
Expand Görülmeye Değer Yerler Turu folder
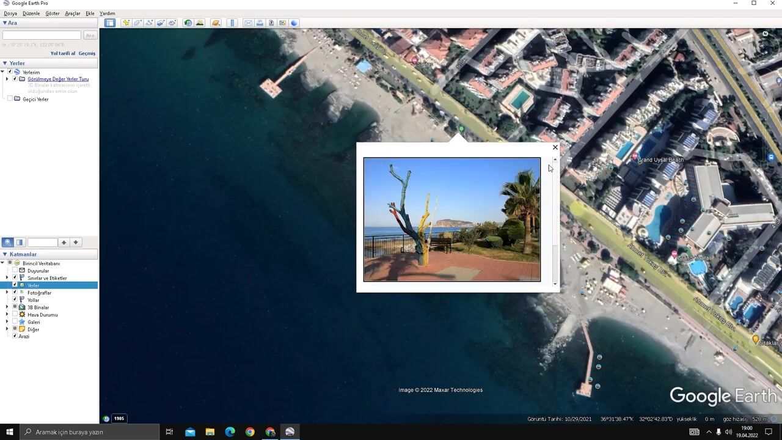click(7, 79)
